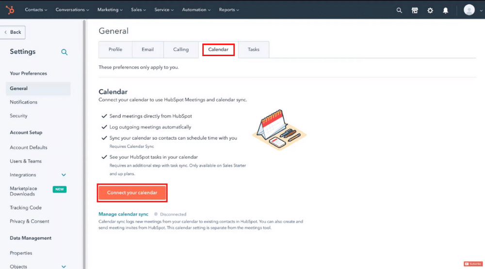Click the sidebar vertical scrollbar

point(84,144)
